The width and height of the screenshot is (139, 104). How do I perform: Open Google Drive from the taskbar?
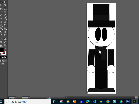coord(121,101)
